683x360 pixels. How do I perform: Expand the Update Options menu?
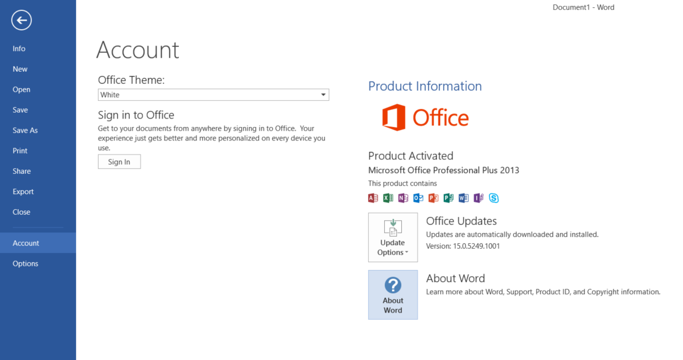pos(393,237)
